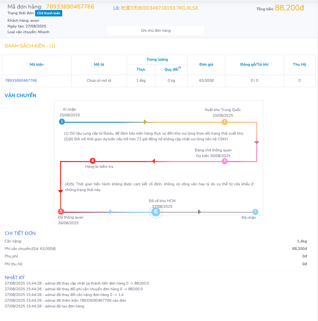Open batch link 杜营3天8000349718153.7KG.XLSX
The height and width of the screenshot is (321, 318).
pos(156,8)
